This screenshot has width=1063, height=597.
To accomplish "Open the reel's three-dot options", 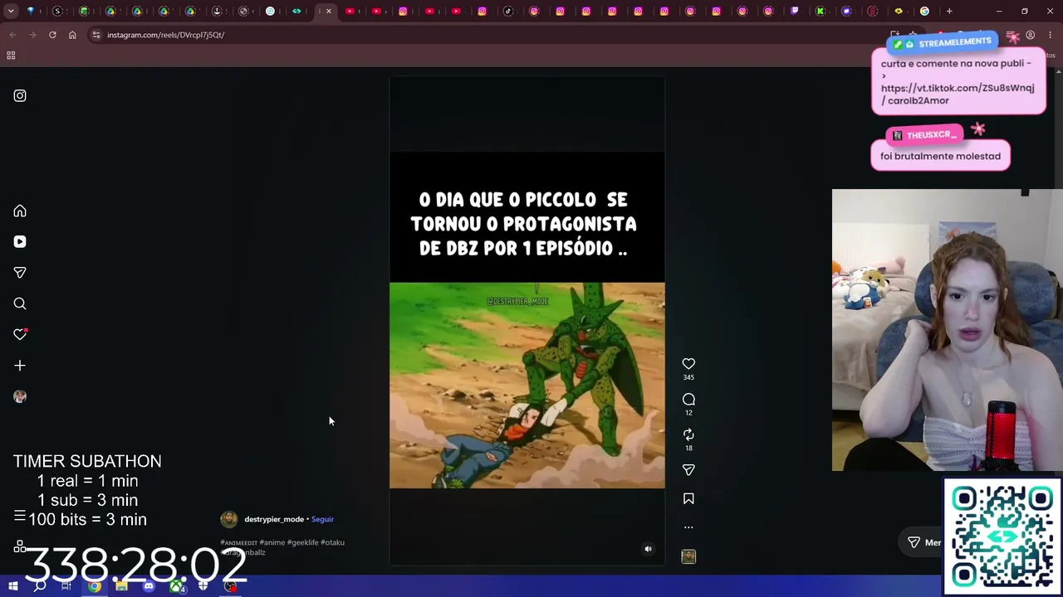I will tap(688, 527).
